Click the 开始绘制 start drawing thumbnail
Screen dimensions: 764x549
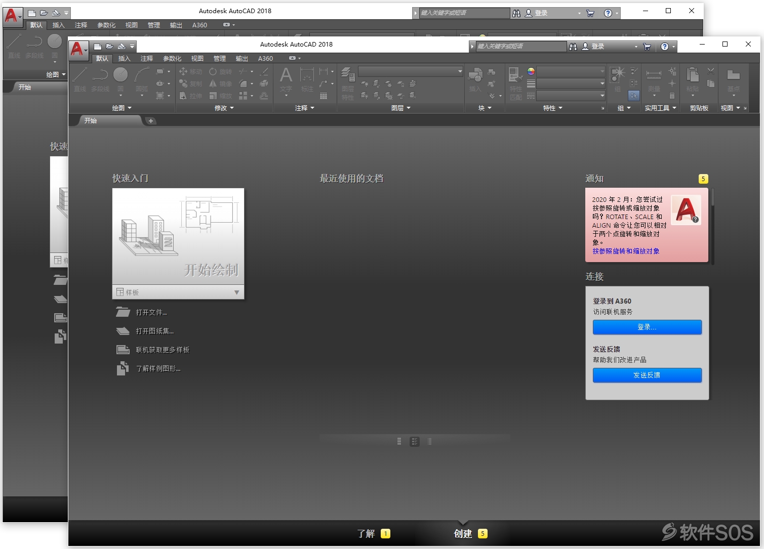(178, 236)
